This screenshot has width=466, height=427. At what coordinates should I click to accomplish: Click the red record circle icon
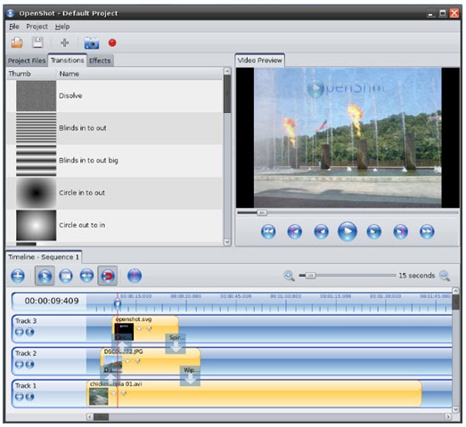click(112, 43)
